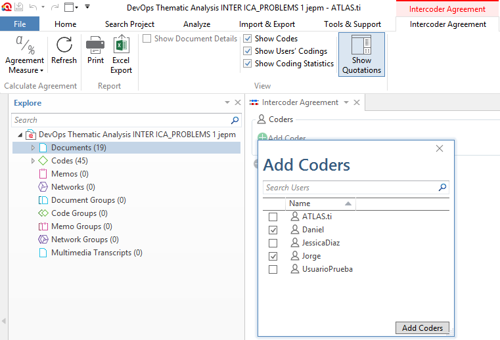The height and width of the screenshot is (340, 500).
Task: Export the report to Excel
Action: click(121, 55)
